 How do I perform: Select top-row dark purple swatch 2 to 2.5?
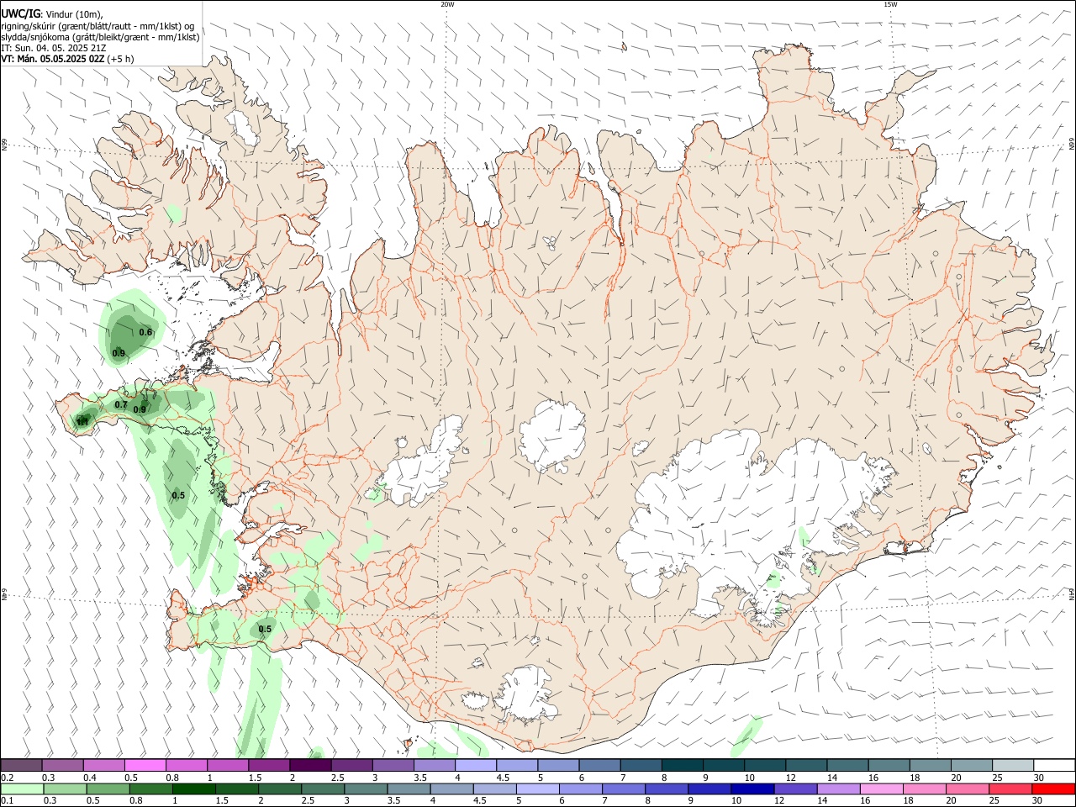pyautogui.click(x=311, y=765)
